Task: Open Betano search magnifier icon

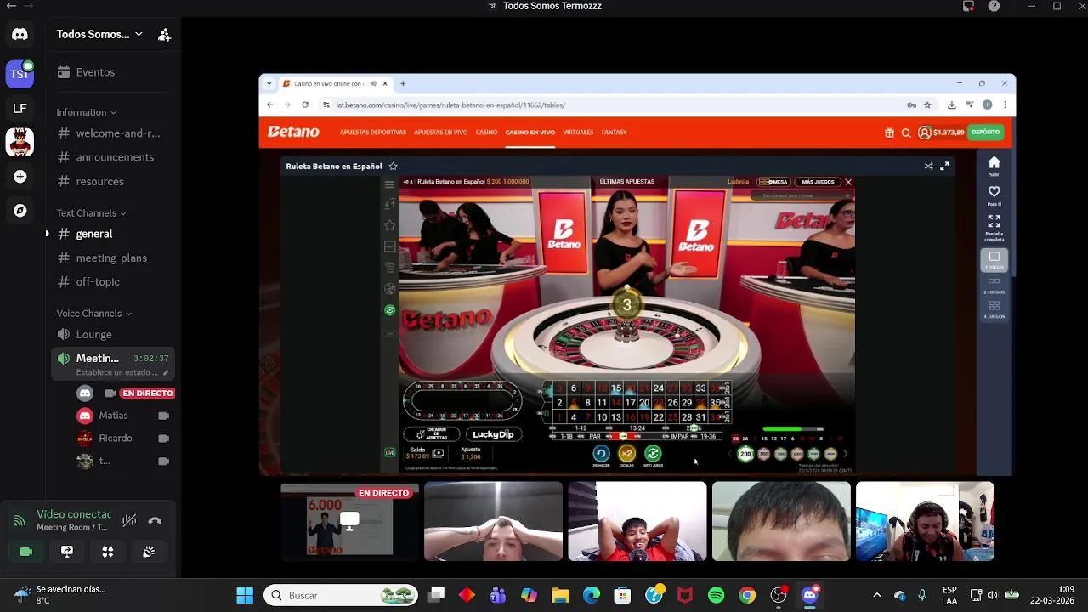Action: tap(906, 133)
